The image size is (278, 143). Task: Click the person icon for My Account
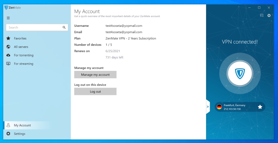click(x=8, y=125)
